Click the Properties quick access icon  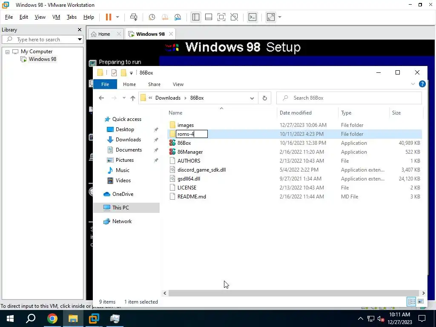[114, 73]
